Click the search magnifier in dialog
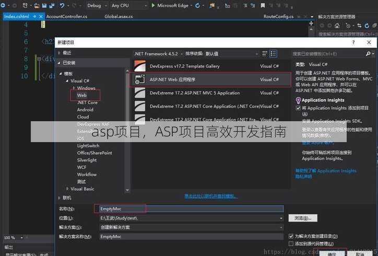This screenshot has height=256, width=378. point(368,54)
